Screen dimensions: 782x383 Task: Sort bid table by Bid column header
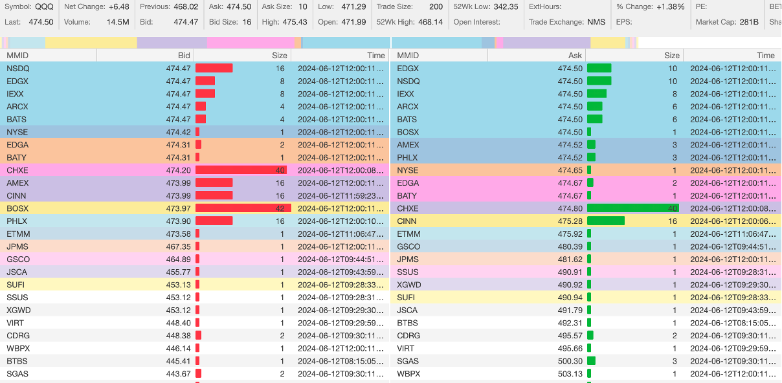[146, 56]
